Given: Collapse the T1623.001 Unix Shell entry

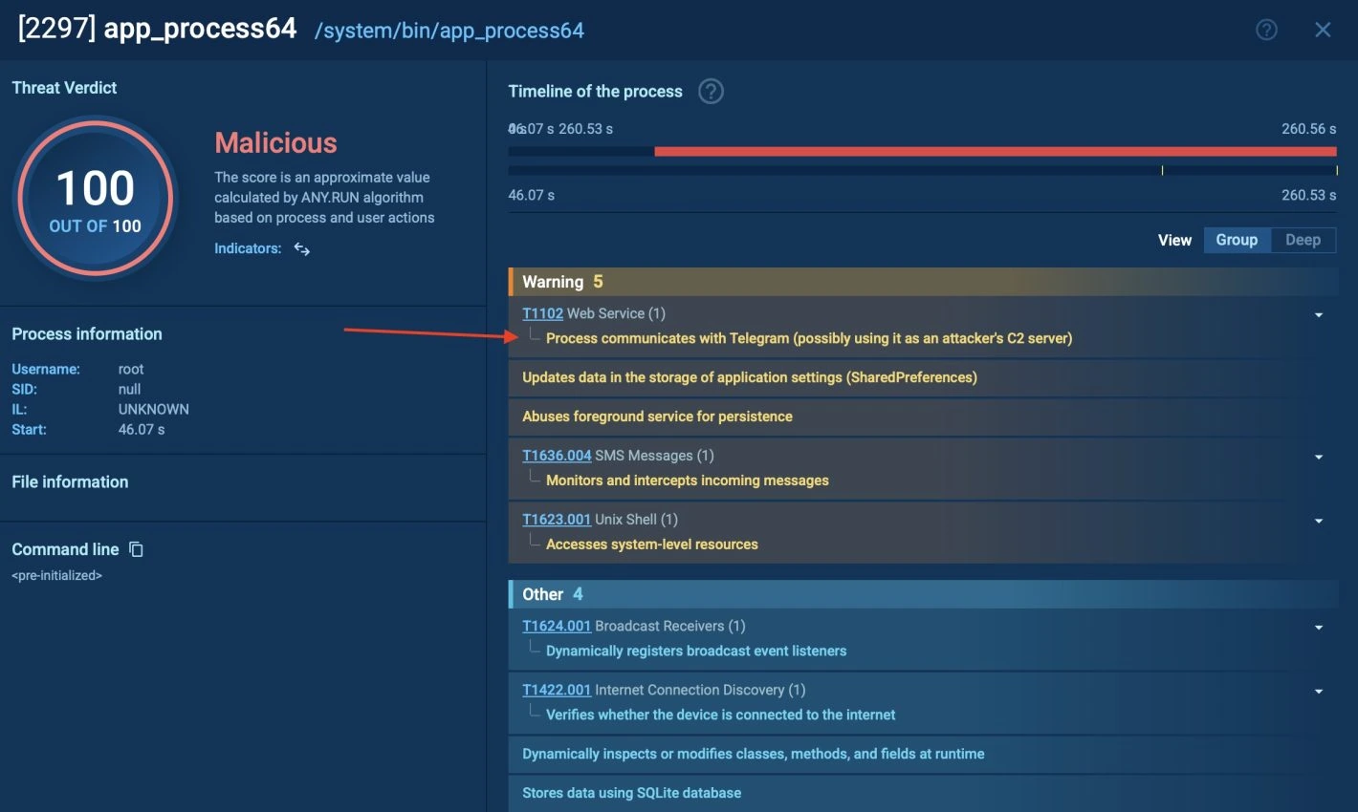Looking at the screenshot, I should click(x=1319, y=521).
